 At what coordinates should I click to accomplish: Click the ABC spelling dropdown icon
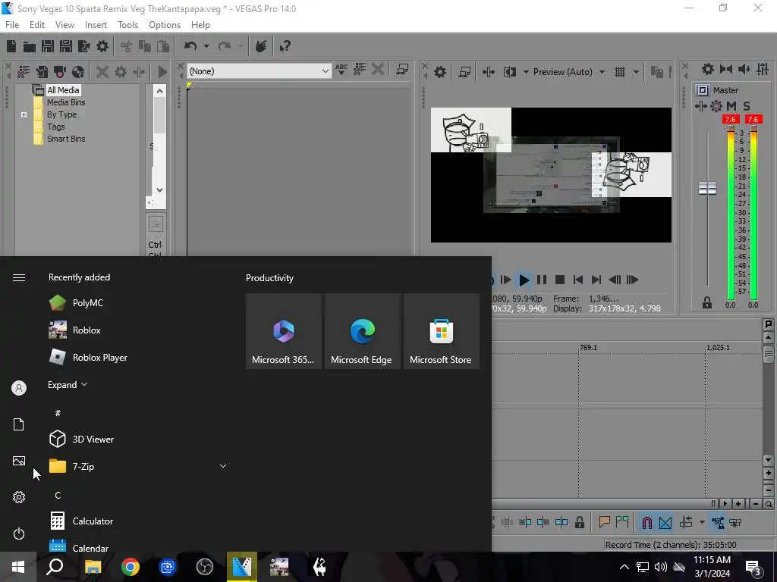(x=341, y=70)
